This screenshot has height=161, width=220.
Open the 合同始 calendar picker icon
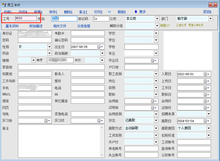pyautogui.click(x=153, y=101)
